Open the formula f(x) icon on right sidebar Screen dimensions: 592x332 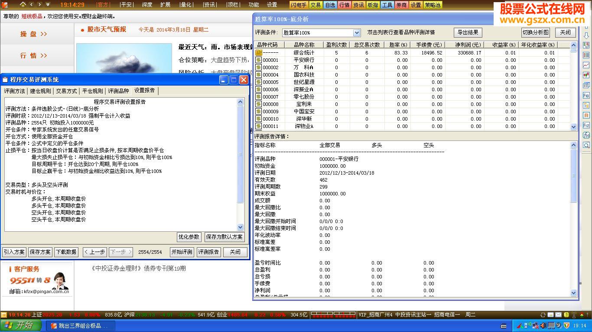click(x=586, y=135)
